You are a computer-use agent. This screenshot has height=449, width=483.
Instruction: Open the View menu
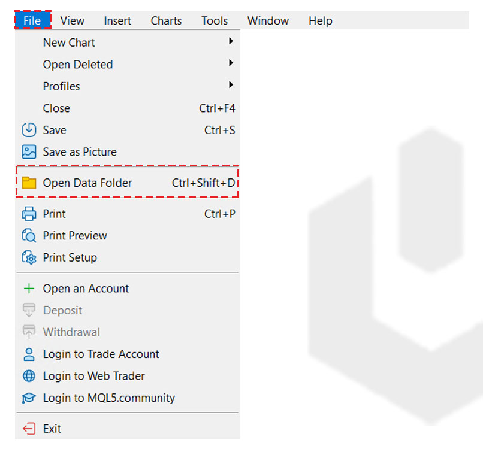pos(73,21)
